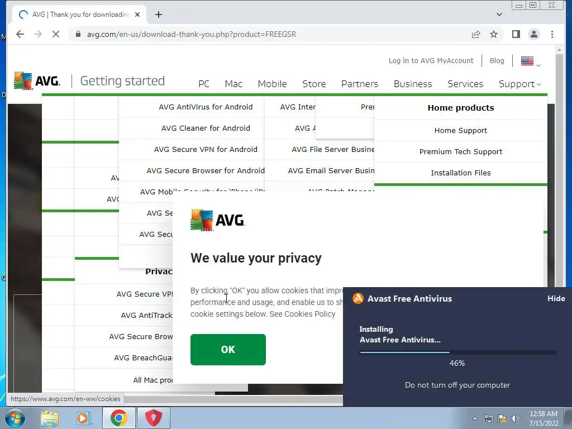Open the Cookies Policy link
572x429 pixels.
(x=309, y=314)
